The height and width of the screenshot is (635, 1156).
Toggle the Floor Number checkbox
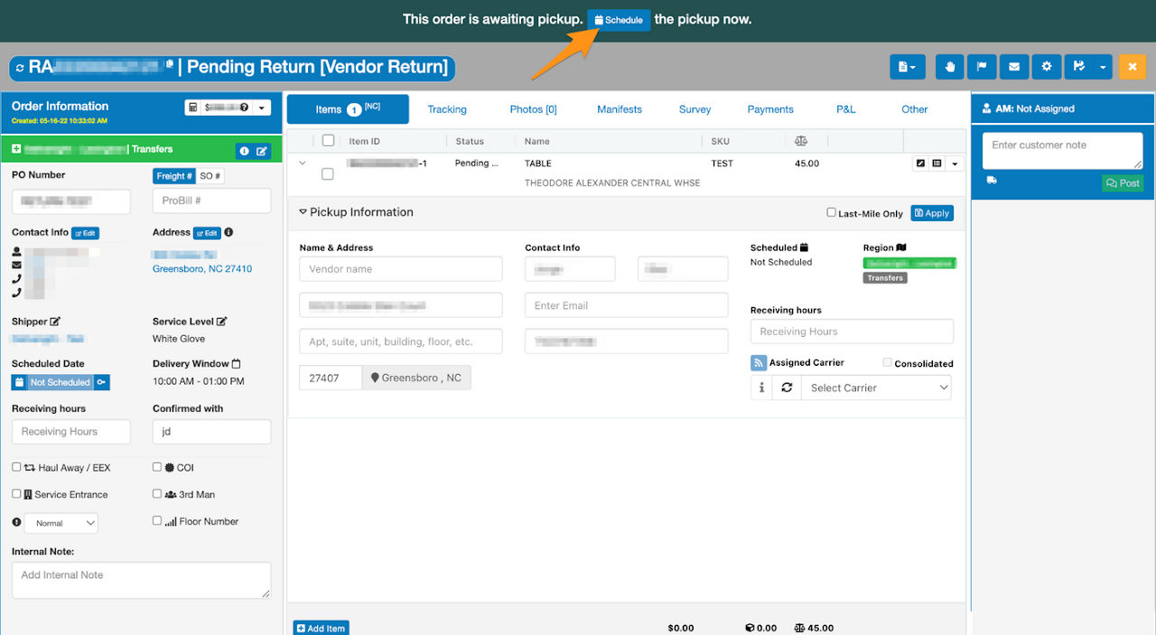point(157,520)
